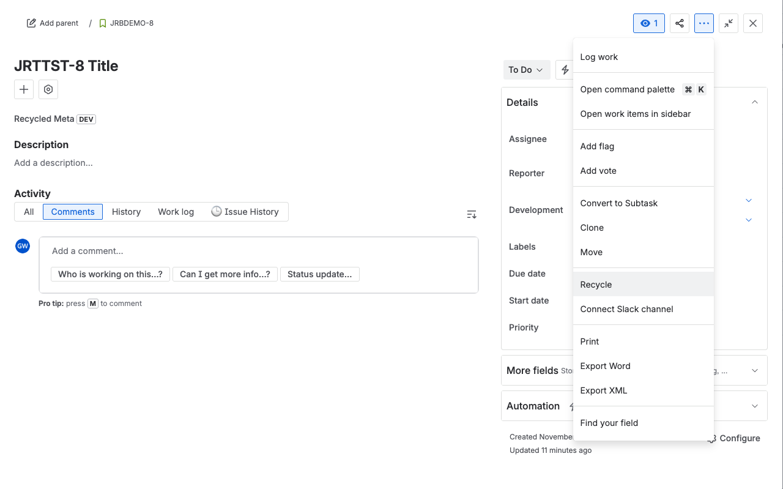
Task: Click the GW user avatar
Action: 23,246
